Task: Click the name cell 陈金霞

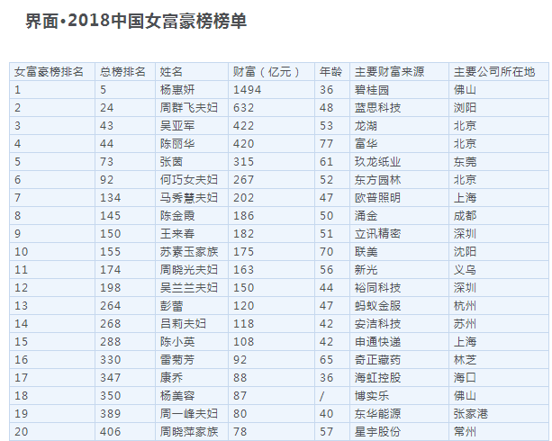Action: tap(177, 215)
